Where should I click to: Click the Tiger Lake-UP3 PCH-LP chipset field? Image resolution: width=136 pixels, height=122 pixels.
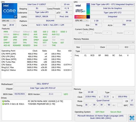[x=43, y=88]
